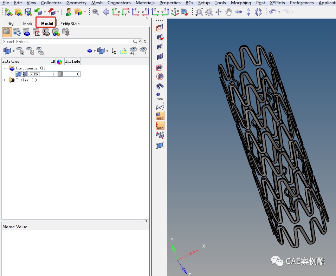Switch to the Entity State tab

[70, 23]
